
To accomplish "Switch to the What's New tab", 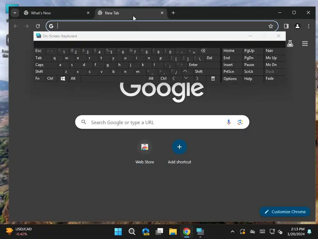I will (57, 13).
